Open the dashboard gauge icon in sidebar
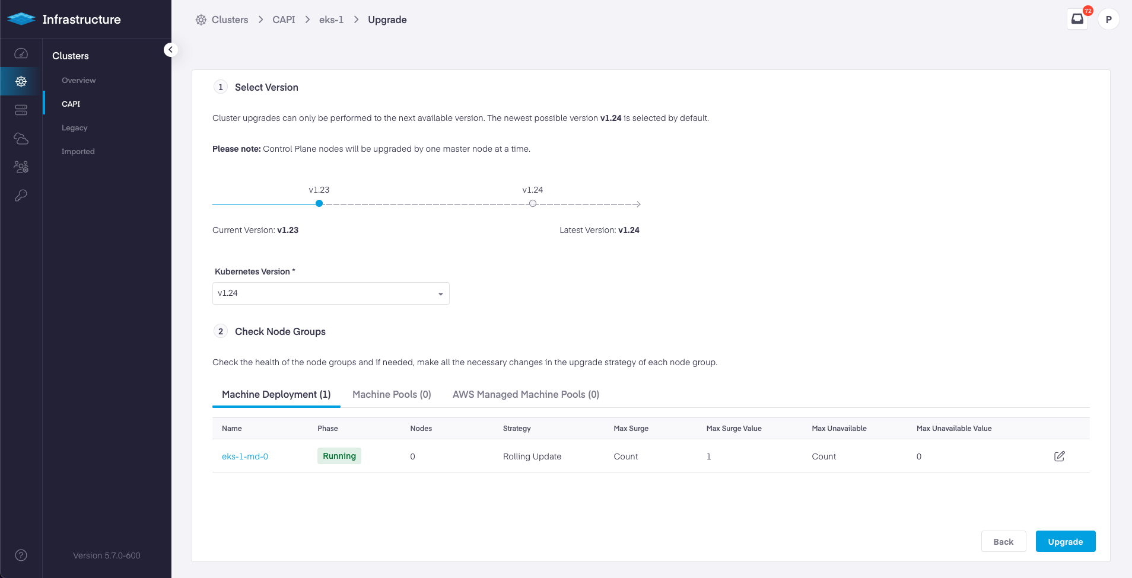Viewport: 1132px width, 578px height. 21,53
